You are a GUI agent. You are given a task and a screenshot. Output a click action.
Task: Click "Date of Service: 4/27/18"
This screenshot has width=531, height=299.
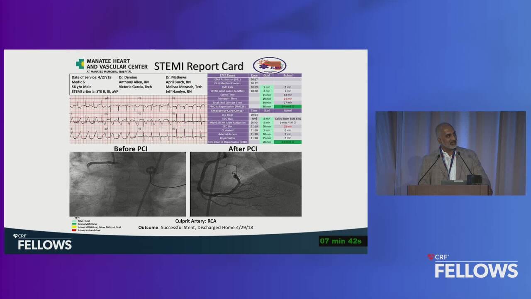[91, 77]
